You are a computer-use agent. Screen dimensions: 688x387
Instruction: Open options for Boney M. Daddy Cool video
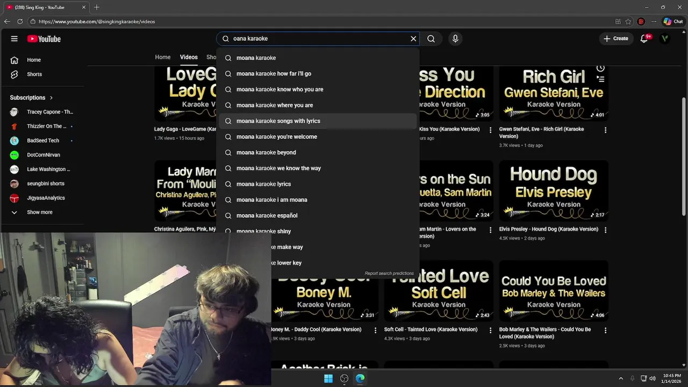coord(376,331)
